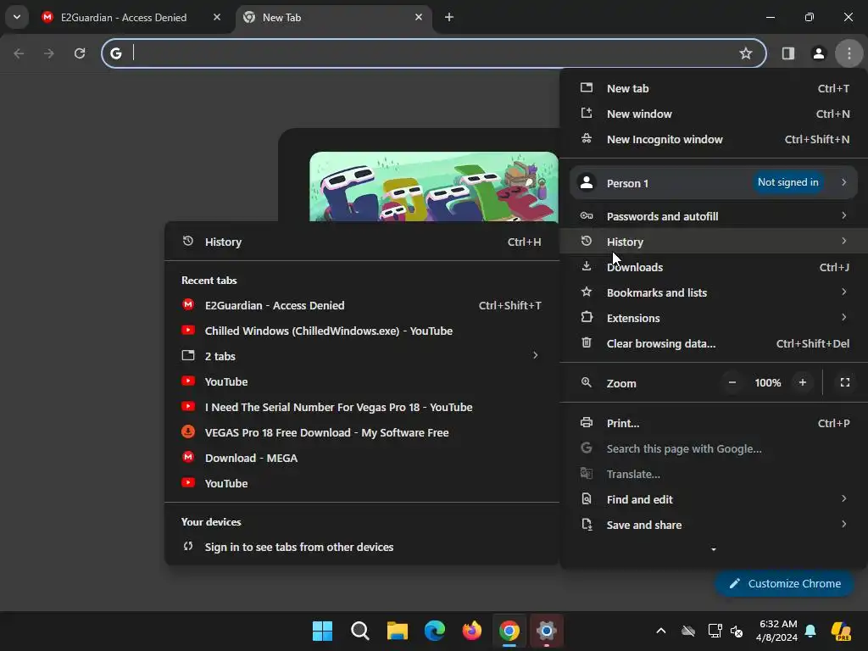Screen dimensions: 868x651
Task: Click the Copilot preview icon in taskbar
Action: click(841, 631)
